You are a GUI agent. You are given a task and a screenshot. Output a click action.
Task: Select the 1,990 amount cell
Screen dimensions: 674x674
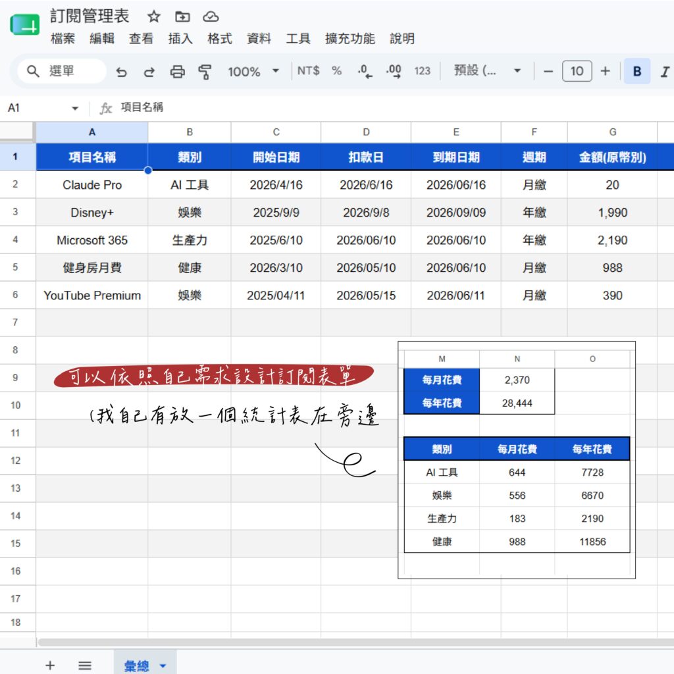tap(613, 213)
